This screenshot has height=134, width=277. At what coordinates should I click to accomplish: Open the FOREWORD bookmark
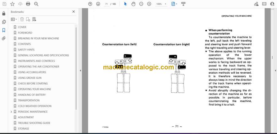click(x=25, y=33)
